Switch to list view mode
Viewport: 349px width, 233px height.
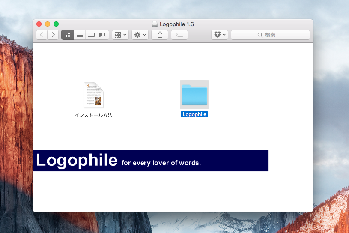79,35
